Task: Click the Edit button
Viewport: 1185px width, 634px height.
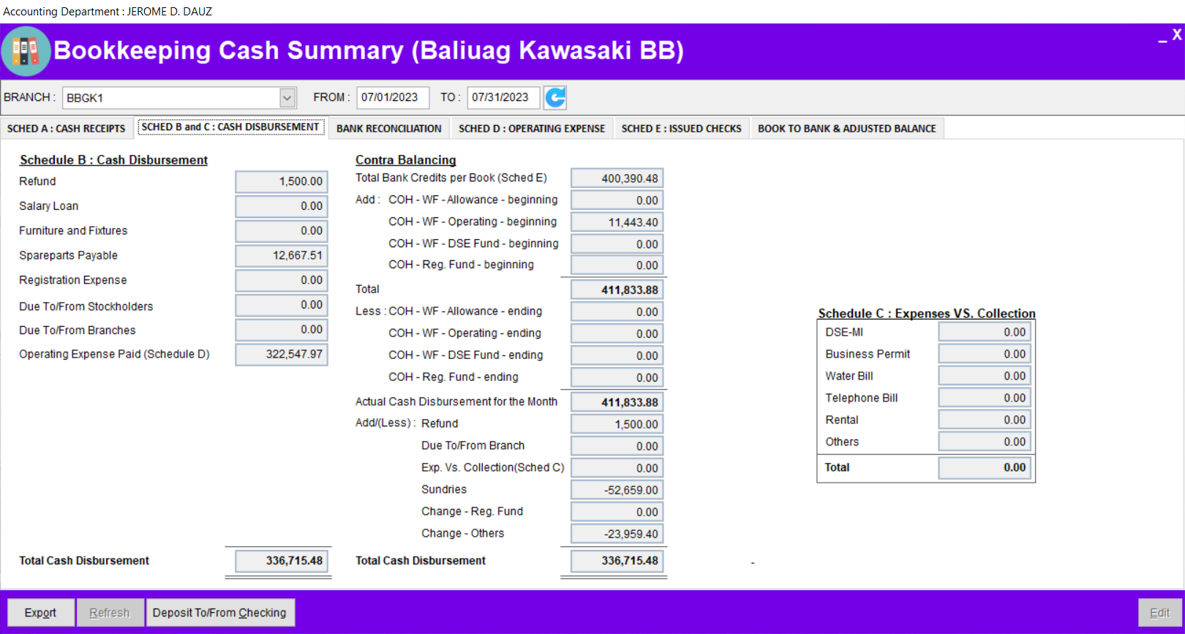Action: pyautogui.click(x=1159, y=613)
